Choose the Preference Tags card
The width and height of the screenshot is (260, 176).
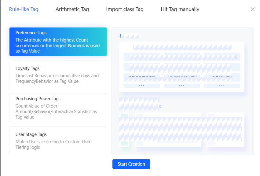click(58, 42)
